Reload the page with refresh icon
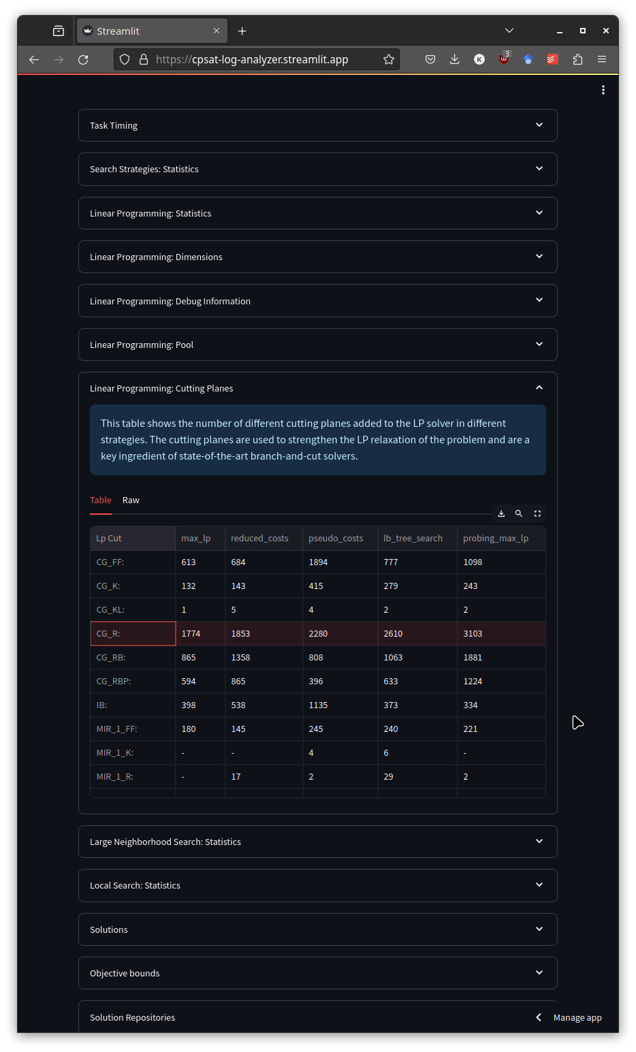Image resolution: width=636 pixels, height=1052 pixels. 83,59
